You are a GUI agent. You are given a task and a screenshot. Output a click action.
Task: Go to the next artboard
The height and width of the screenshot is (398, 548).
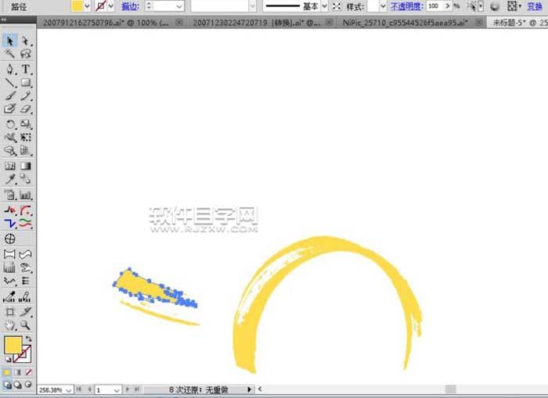coord(127,389)
